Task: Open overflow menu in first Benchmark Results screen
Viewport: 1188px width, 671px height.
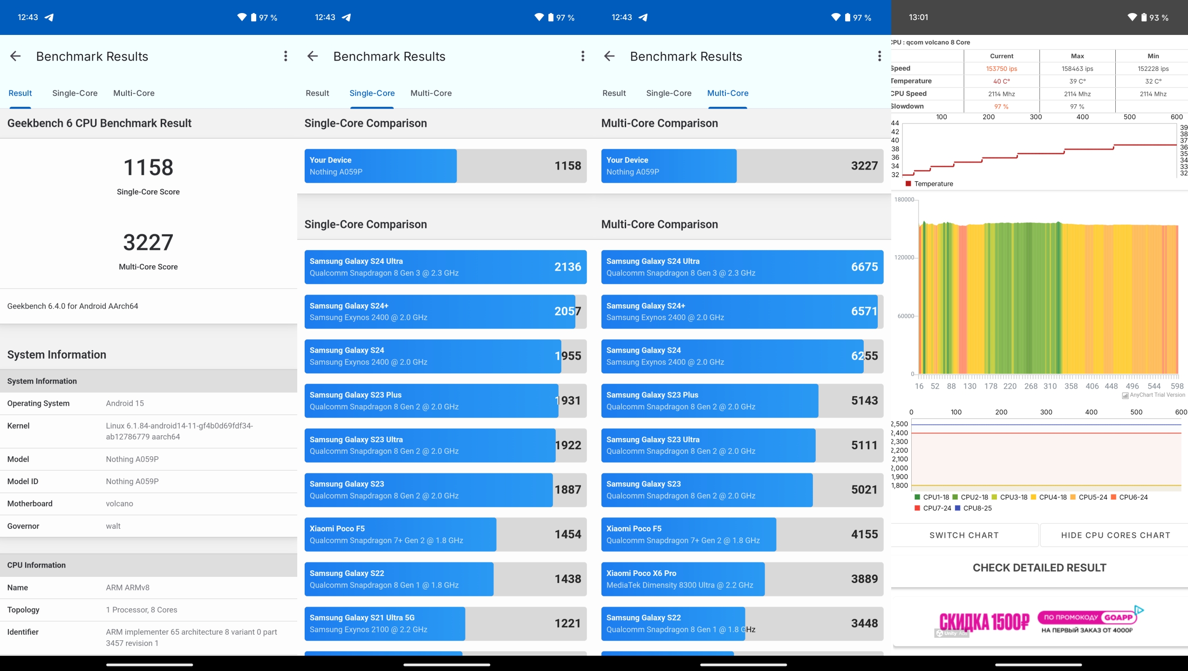Action: click(286, 56)
